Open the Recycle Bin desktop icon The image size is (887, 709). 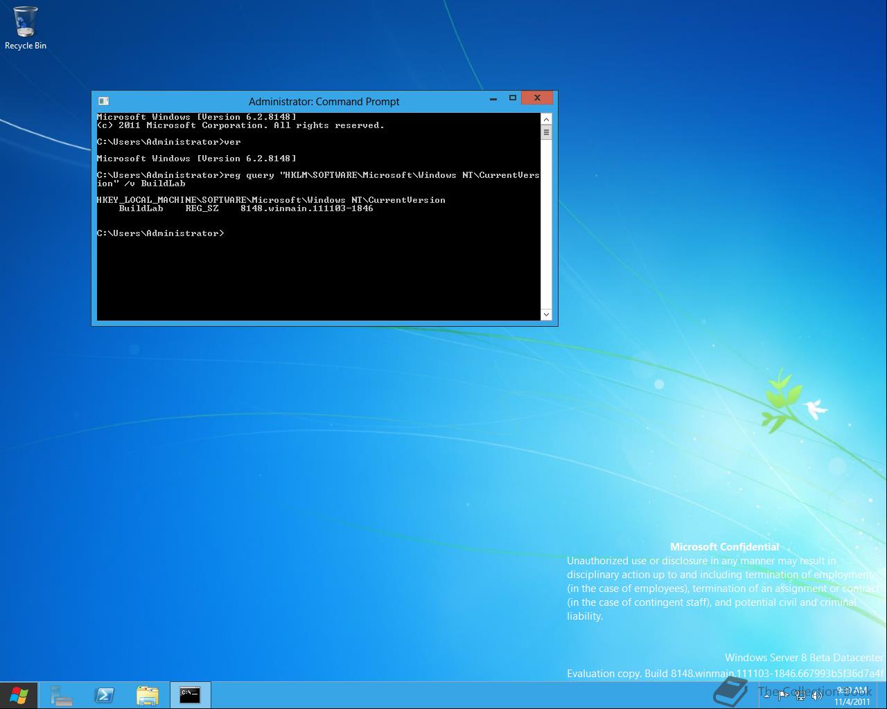[26, 28]
